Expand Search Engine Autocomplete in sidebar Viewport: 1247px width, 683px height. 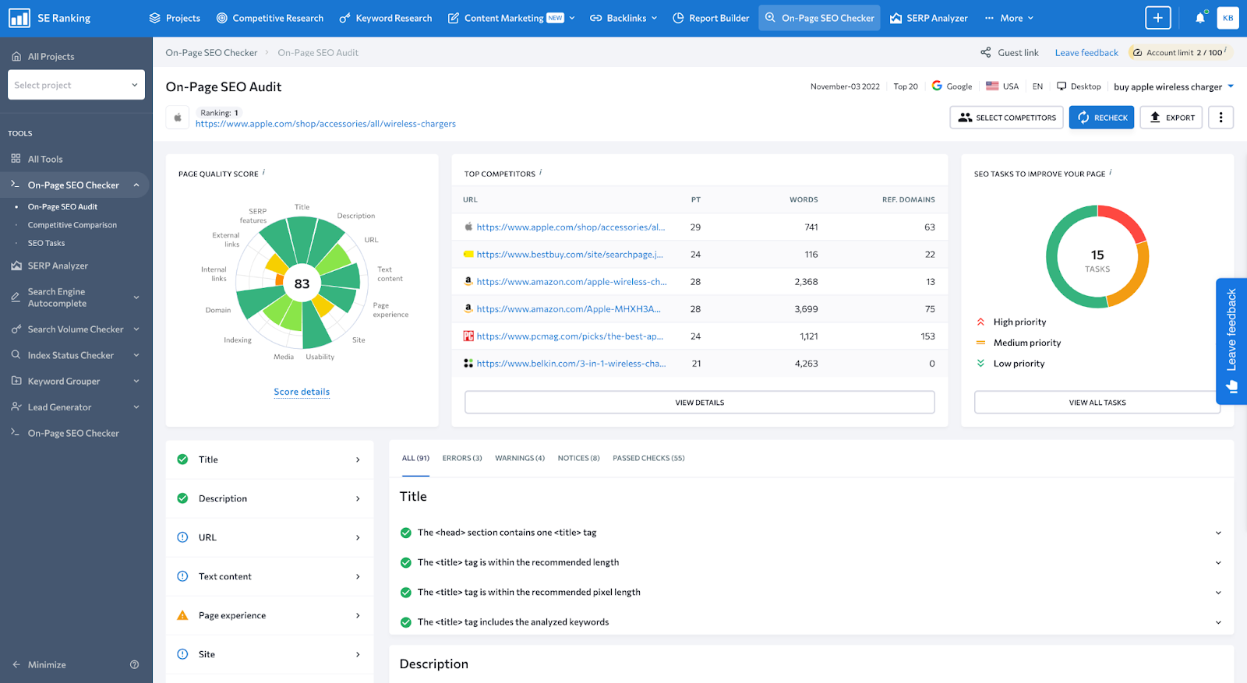[136, 297]
